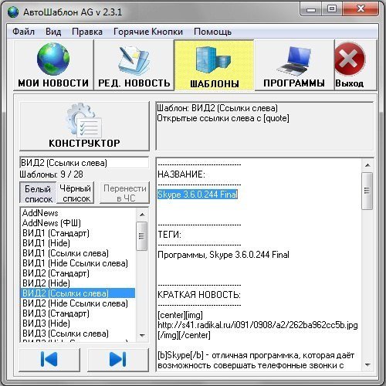Toggle the Белый список list mode
Image resolution: width=386 pixels, height=386 pixels.
[38, 193]
